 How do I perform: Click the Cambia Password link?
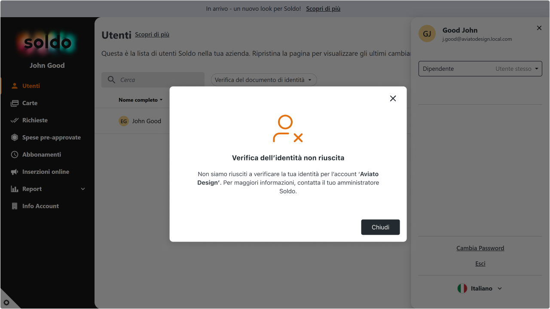480,248
